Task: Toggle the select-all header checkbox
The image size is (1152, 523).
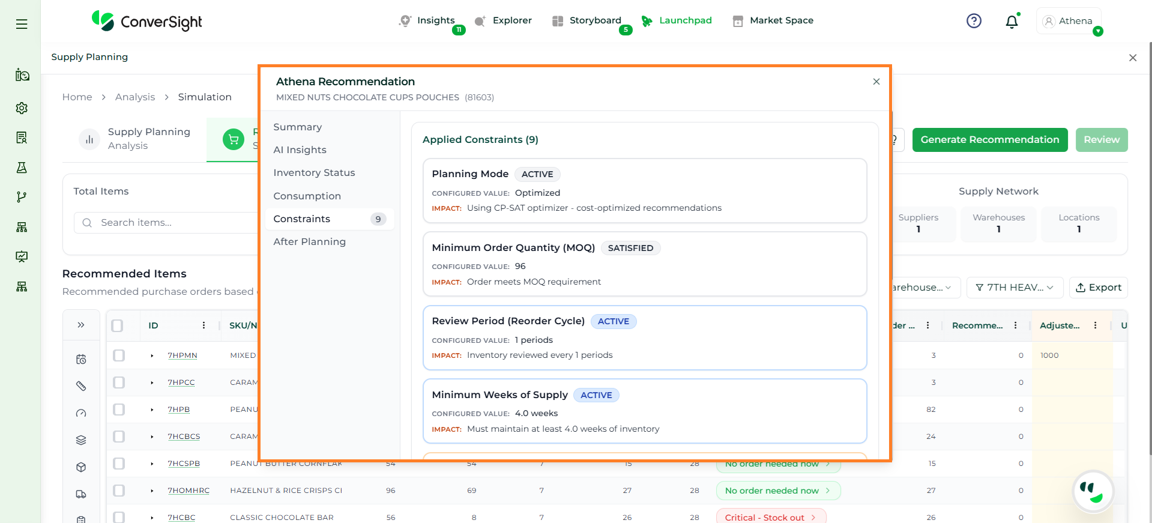Action: pos(118,325)
